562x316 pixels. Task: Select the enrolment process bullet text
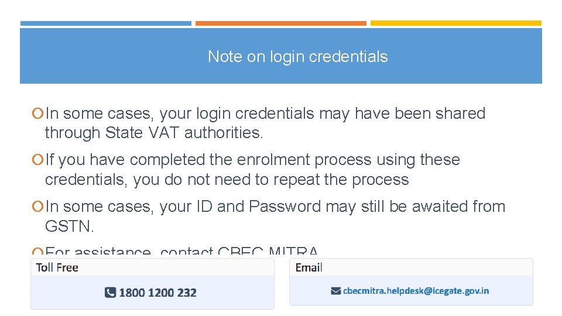[x=253, y=160]
